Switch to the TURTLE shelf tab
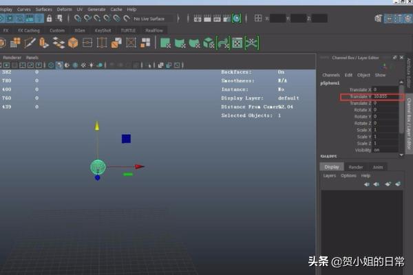The height and width of the screenshot is (275, 413). click(128, 30)
